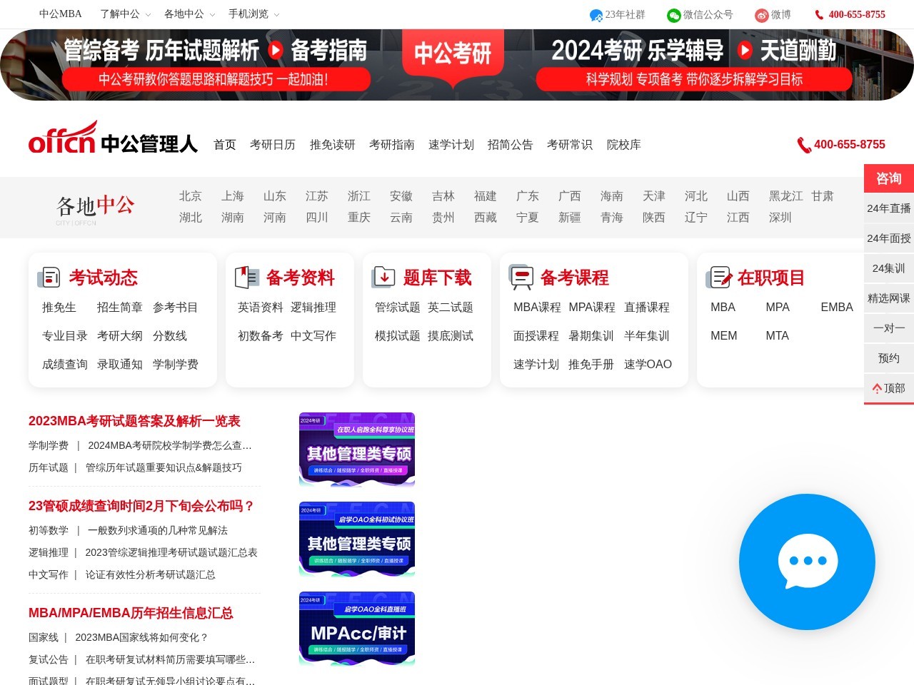The width and height of the screenshot is (914, 685).
Task: Expand the 了解中公 dropdown
Action: pos(125,14)
